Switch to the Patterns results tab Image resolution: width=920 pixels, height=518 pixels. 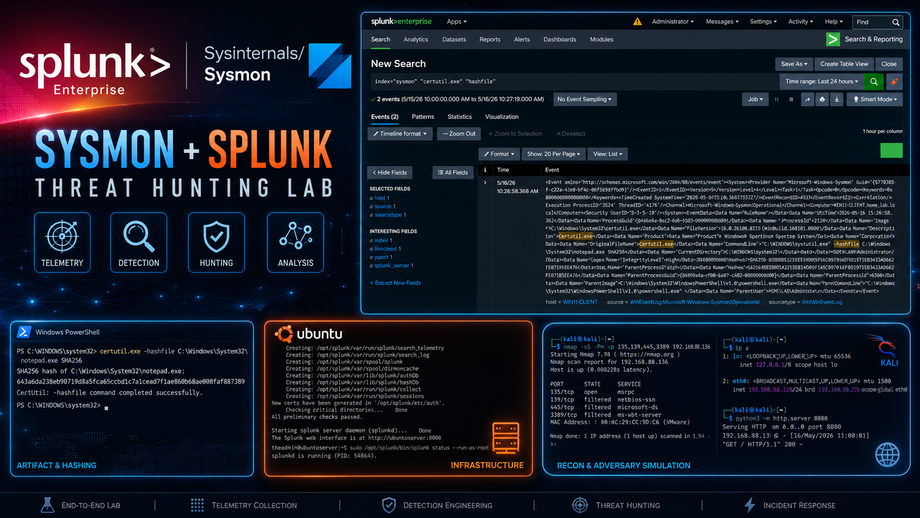pyautogui.click(x=423, y=117)
